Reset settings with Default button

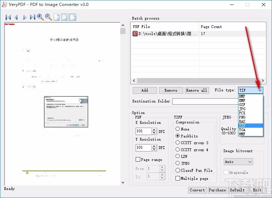click(237, 190)
